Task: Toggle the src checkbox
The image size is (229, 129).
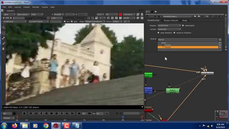Action: tap(65, 21)
